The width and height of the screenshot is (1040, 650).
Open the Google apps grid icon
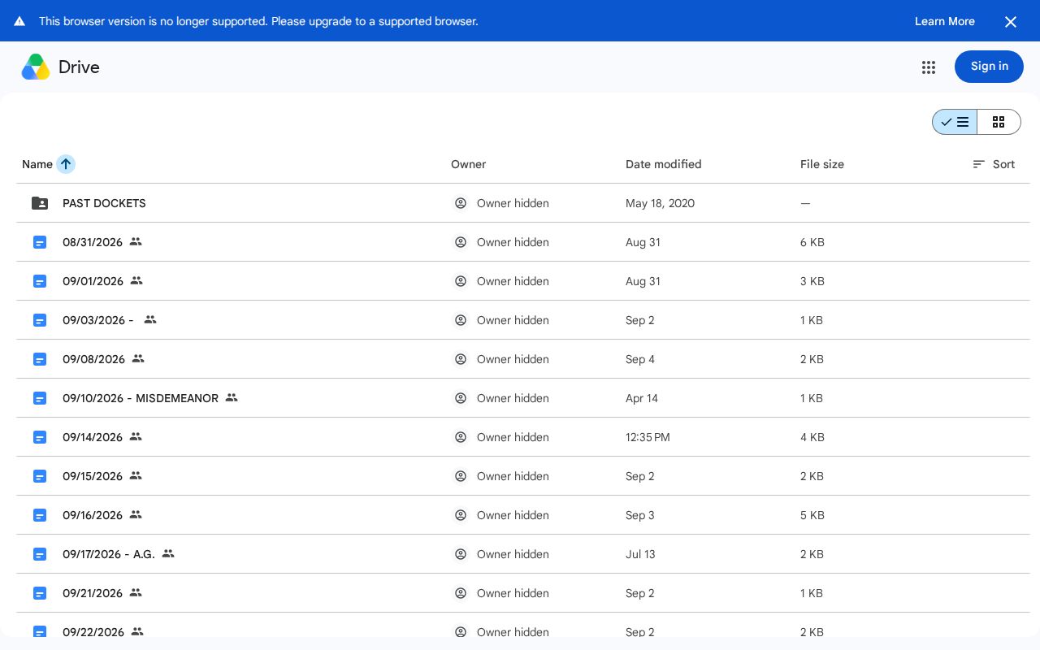pos(929,67)
